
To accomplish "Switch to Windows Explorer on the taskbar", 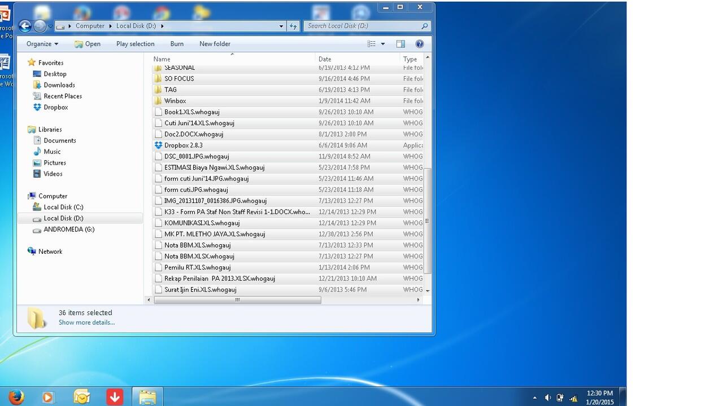I will [x=147, y=397].
